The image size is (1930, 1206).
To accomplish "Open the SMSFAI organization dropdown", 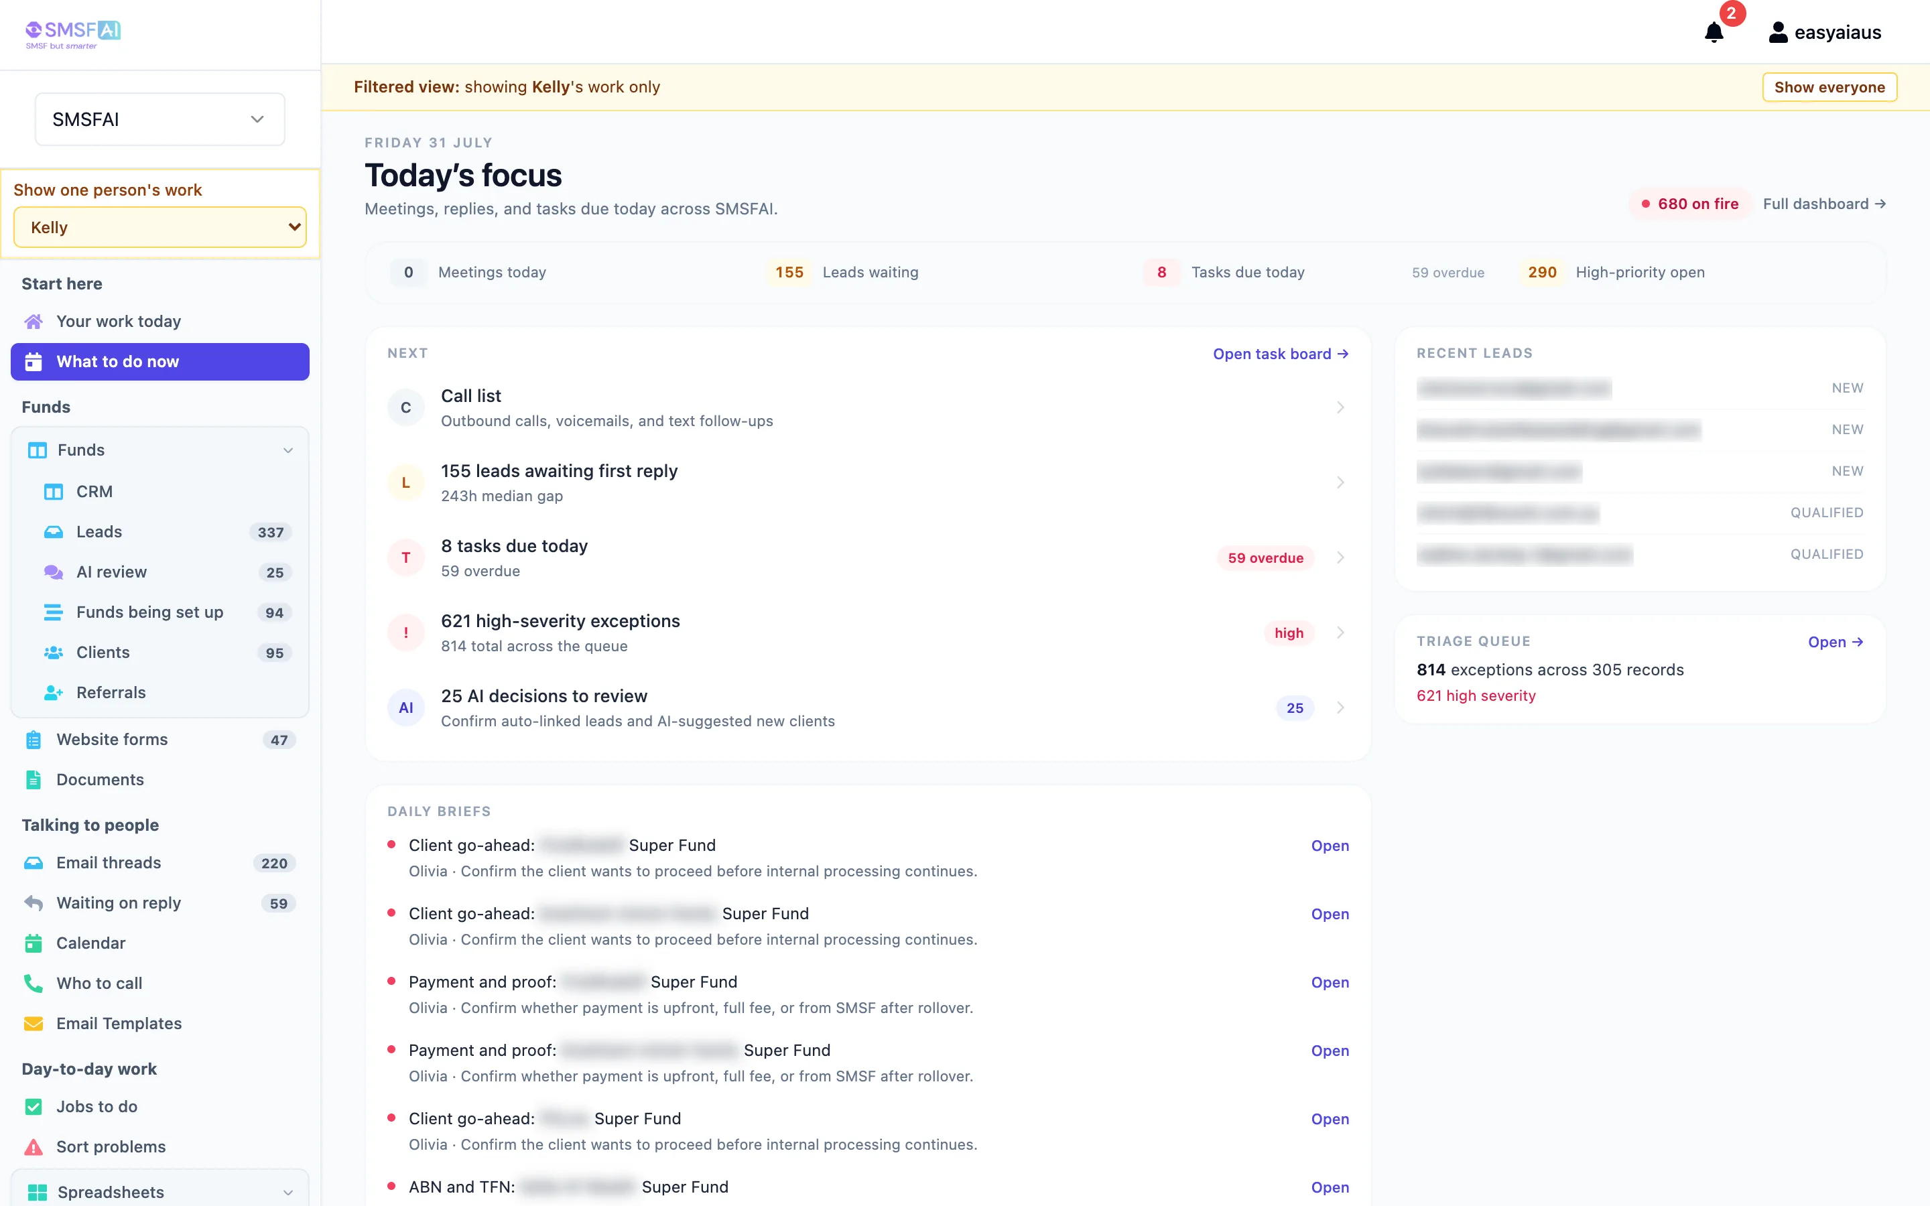I will (159, 120).
